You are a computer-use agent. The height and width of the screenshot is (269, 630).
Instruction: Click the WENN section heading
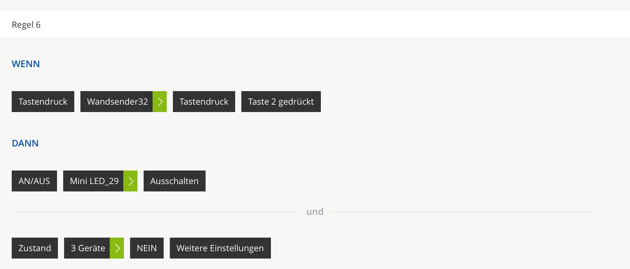click(26, 64)
